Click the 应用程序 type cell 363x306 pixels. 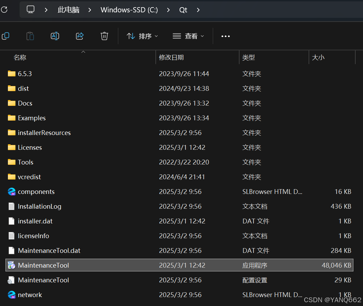click(255, 265)
